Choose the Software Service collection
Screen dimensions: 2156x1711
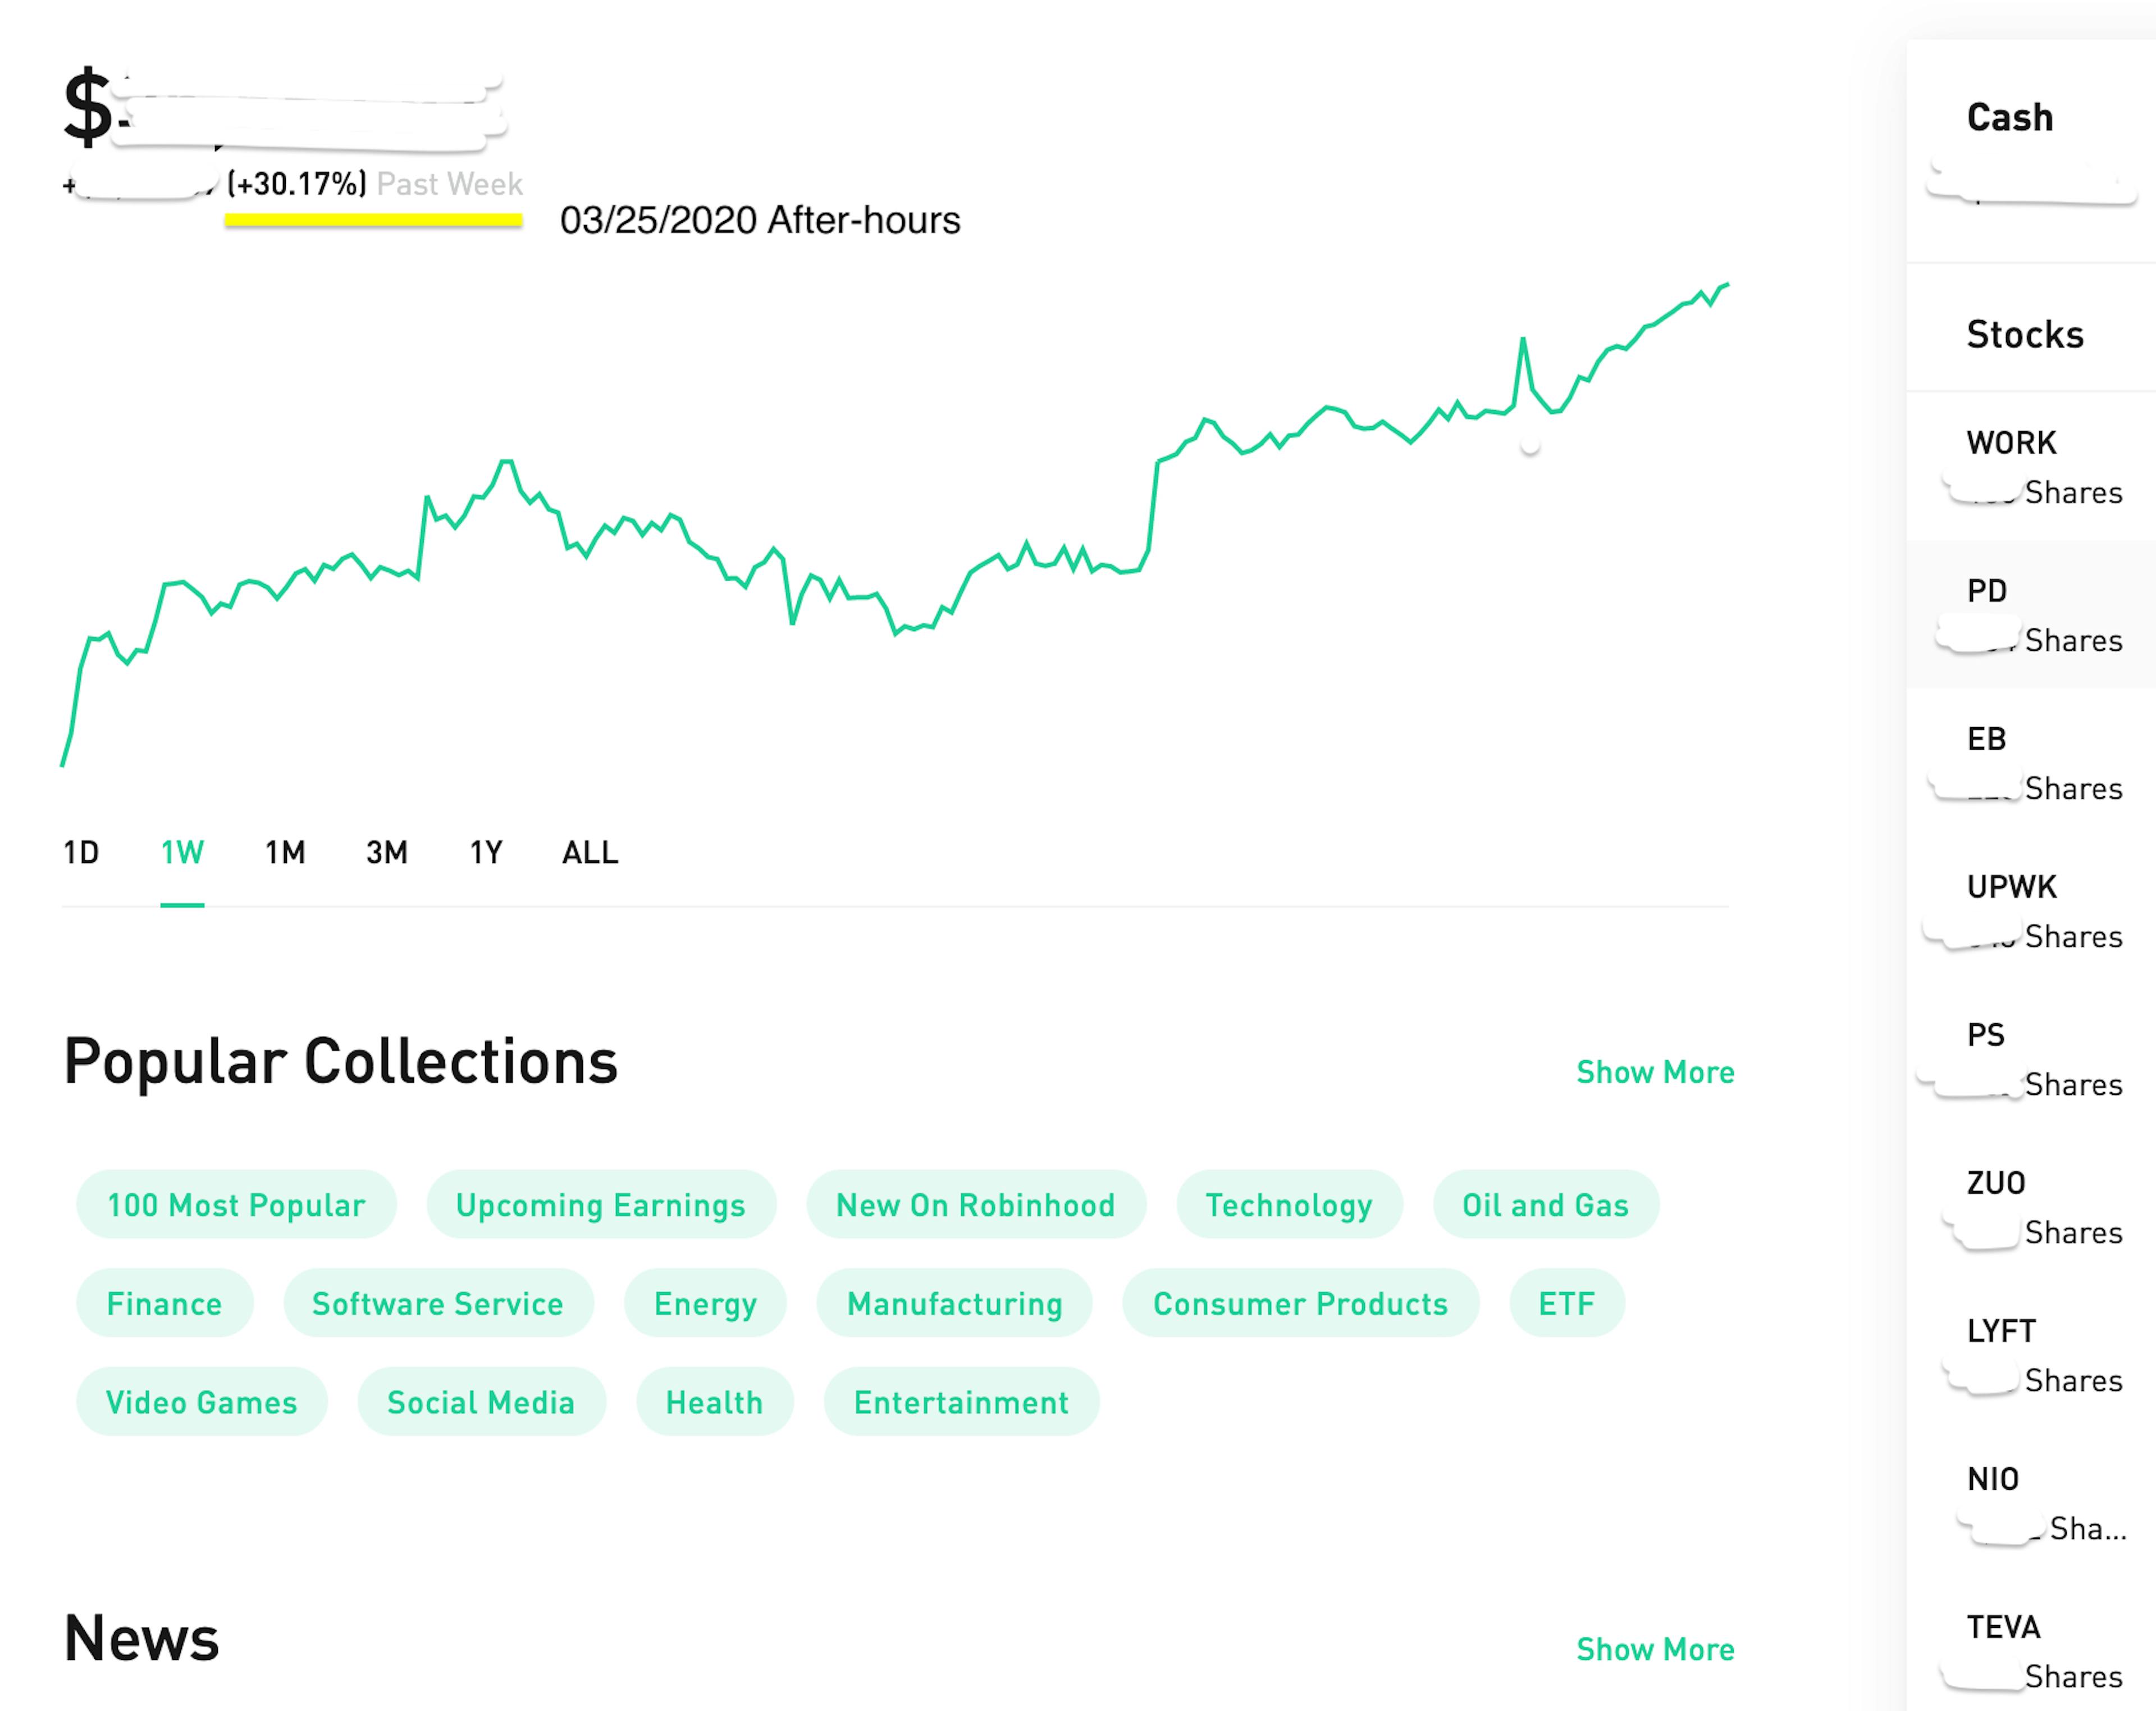point(438,1304)
